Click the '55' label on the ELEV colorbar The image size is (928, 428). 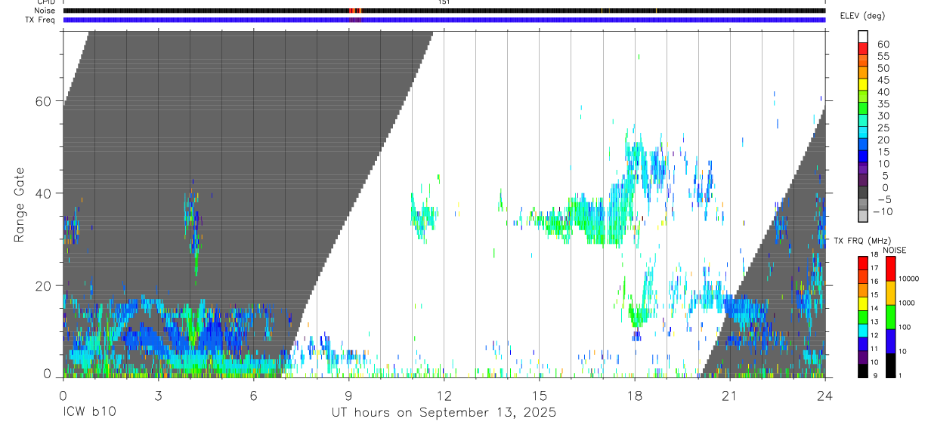click(883, 56)
